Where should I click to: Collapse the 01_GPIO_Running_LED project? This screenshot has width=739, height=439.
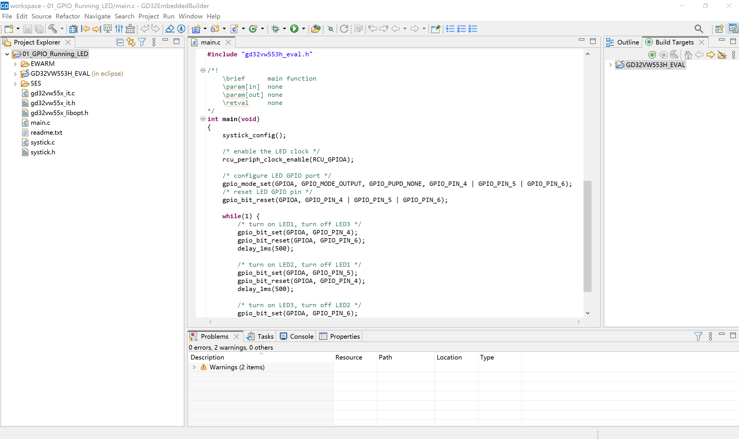click(7, 54)
